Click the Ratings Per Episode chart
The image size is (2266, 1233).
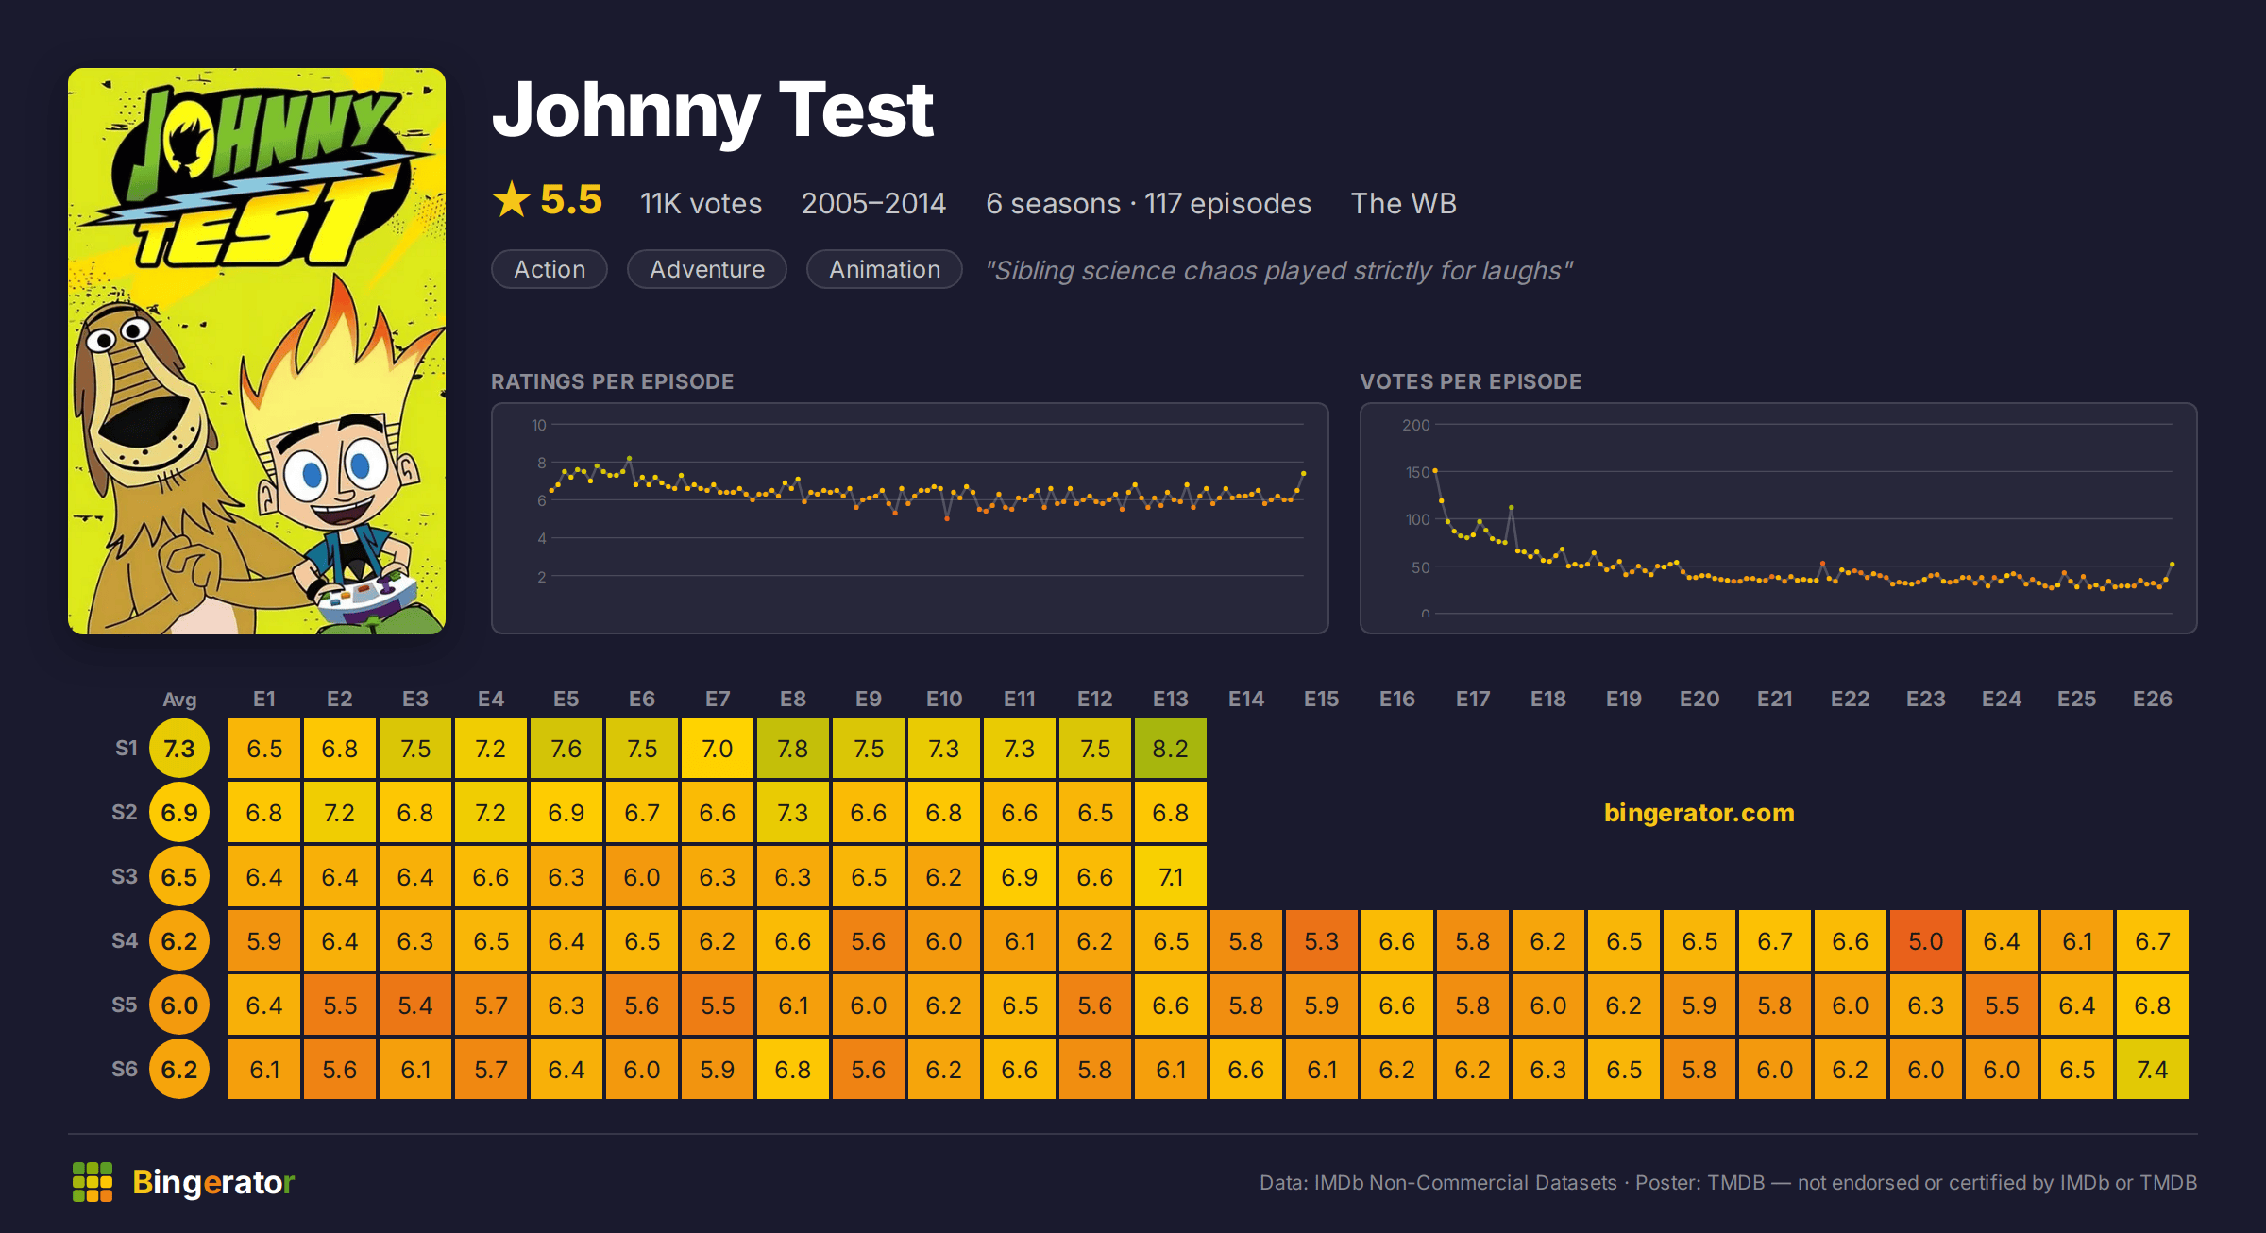point(910,518)
